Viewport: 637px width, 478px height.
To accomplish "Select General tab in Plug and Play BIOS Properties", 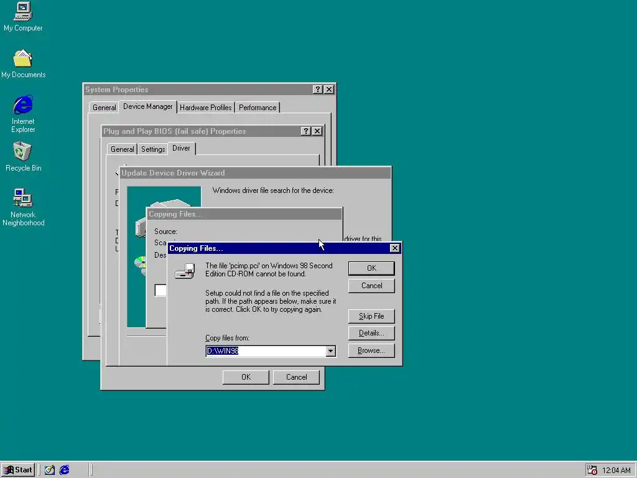I will (x=123, y=149).
